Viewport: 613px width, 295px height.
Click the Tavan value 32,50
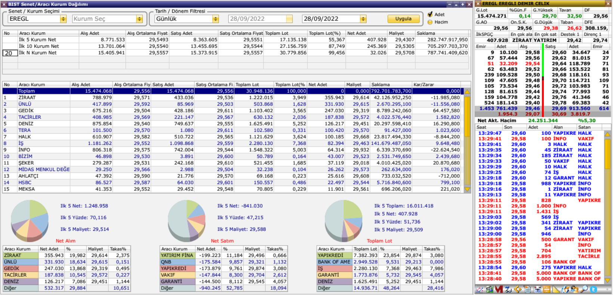[574, 16]
